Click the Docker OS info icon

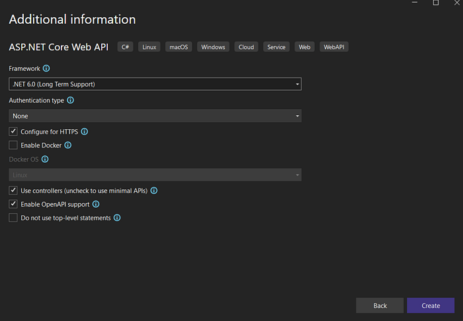tap(45, 159)
